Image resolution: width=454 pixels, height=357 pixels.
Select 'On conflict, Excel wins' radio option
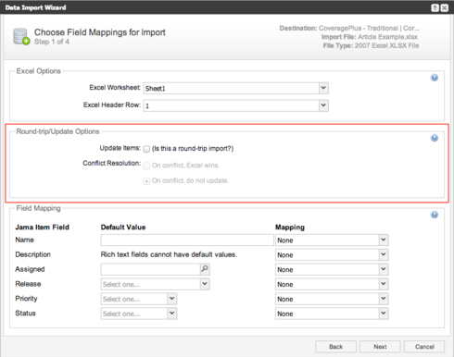[x=146, y=166]
